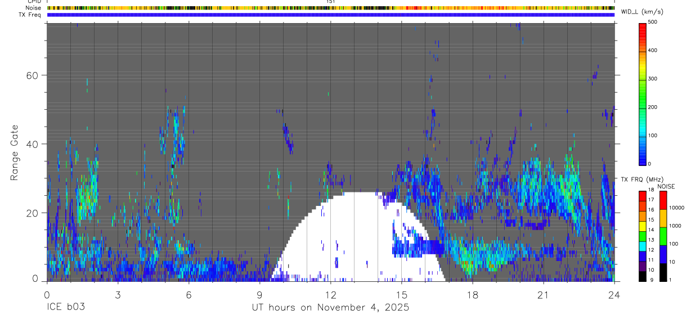Click the 400 label on the width colorbar
Screen dimensions: 691x319
653,50
